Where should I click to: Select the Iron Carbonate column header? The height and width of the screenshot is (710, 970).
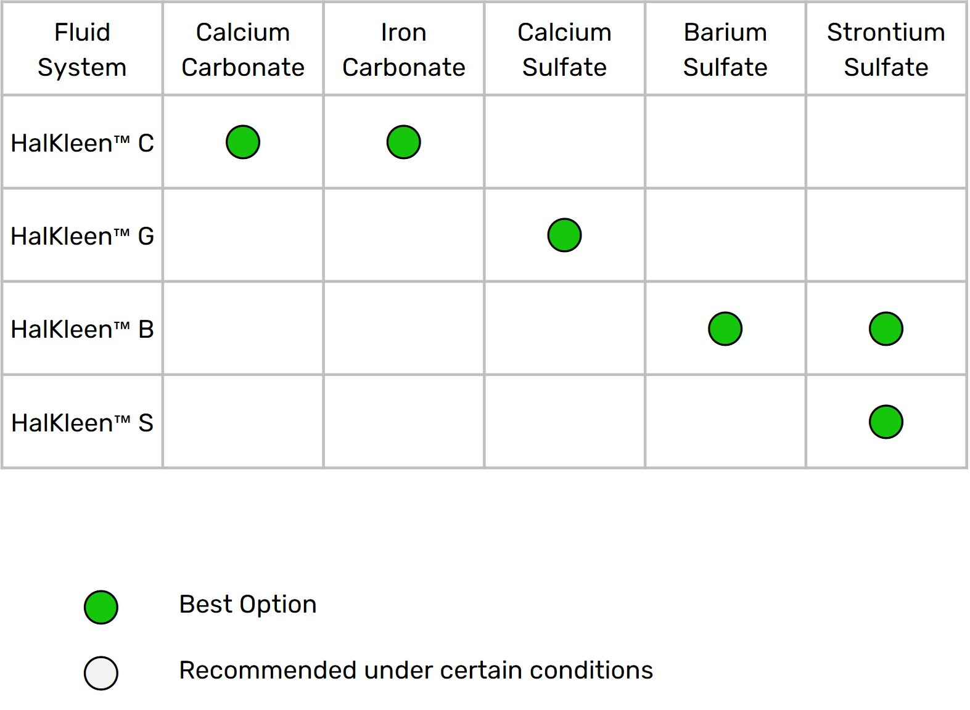(x=404, y=49)
